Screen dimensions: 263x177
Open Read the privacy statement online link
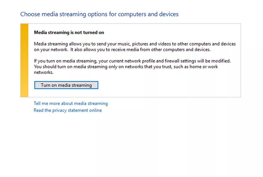[68, 110]
